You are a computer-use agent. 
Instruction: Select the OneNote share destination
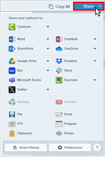tap(67, 39)
